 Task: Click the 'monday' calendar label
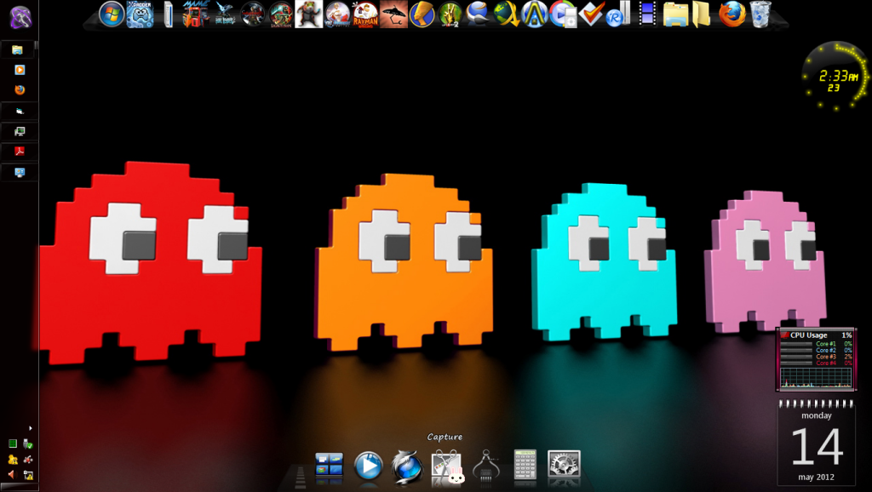click(817, 415)
